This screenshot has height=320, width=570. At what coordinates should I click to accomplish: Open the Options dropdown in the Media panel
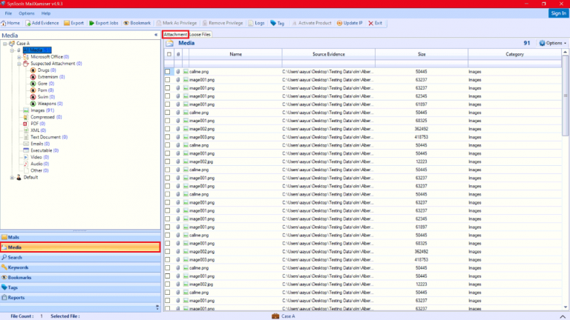pyautogui.click(x=552, y=43)
